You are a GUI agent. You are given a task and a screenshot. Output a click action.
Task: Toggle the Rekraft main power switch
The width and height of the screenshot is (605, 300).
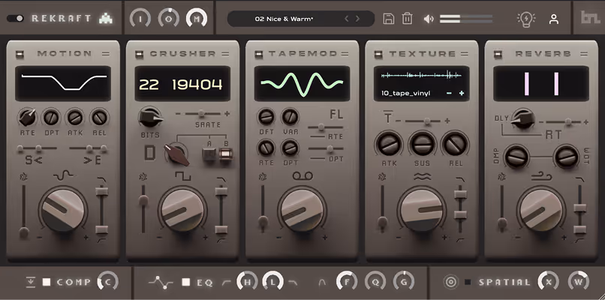point(15,19)
